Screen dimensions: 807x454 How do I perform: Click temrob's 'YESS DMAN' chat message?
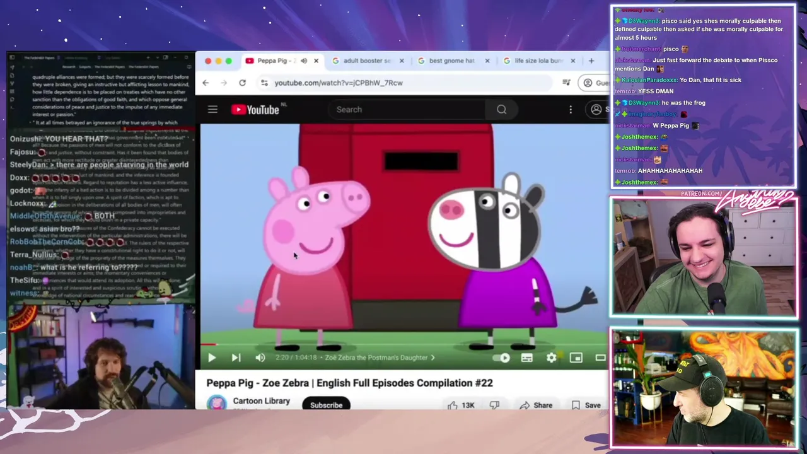[x=656, y=91]
